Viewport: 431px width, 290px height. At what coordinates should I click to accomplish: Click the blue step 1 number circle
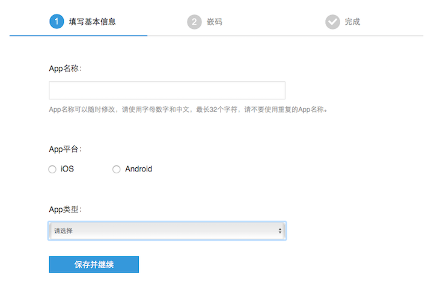pyautogui.click(x=57, y=22)
